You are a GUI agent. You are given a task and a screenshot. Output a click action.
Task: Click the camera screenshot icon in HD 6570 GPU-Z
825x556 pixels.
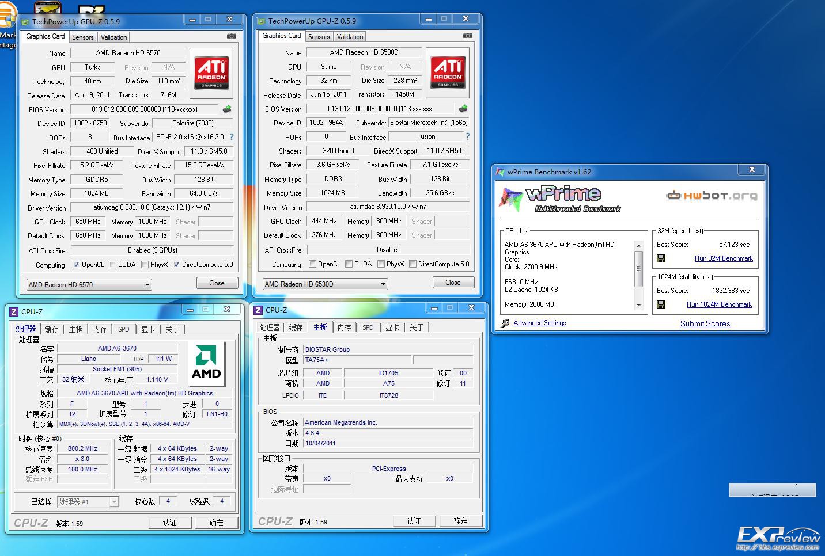pos(232,36)
